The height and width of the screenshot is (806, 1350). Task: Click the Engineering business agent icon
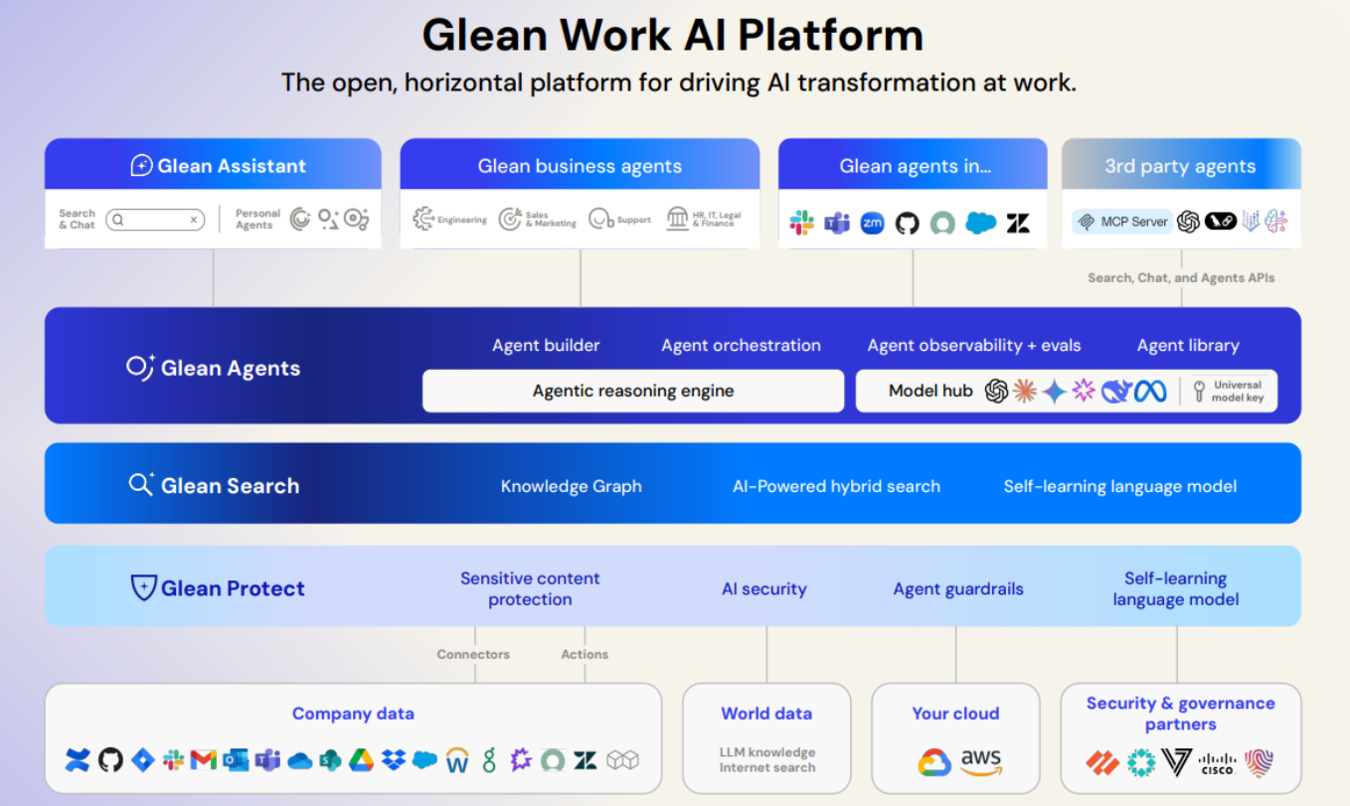tap(424, 219)
